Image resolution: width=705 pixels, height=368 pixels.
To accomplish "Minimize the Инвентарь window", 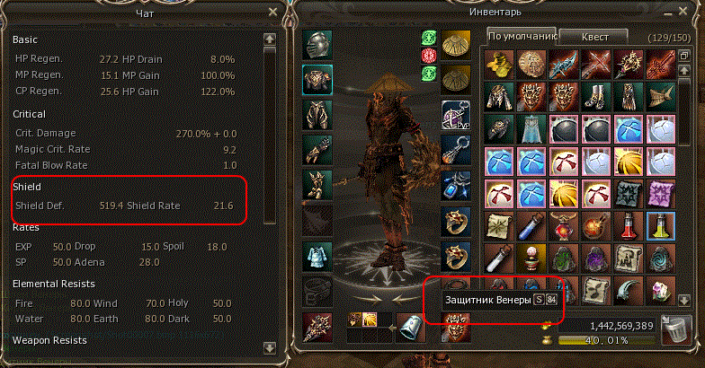I will click(667, 13).
